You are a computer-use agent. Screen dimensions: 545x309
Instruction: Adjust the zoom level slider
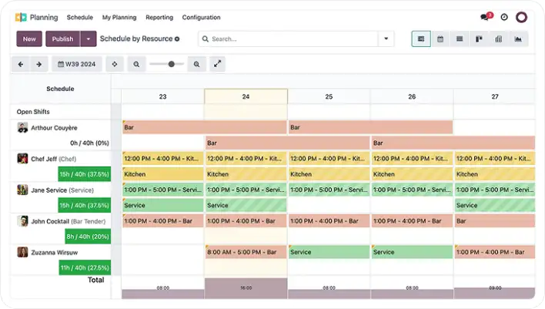tap(171, 65)
